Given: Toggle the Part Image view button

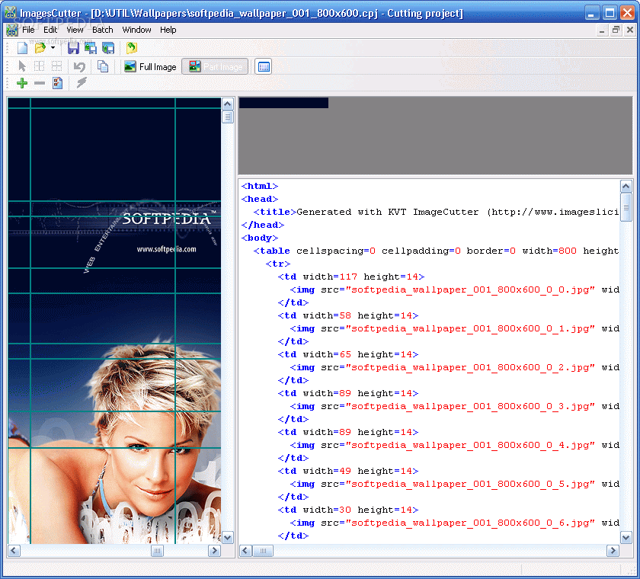Looking at the screenshot, I should click(x=215, y=66).
